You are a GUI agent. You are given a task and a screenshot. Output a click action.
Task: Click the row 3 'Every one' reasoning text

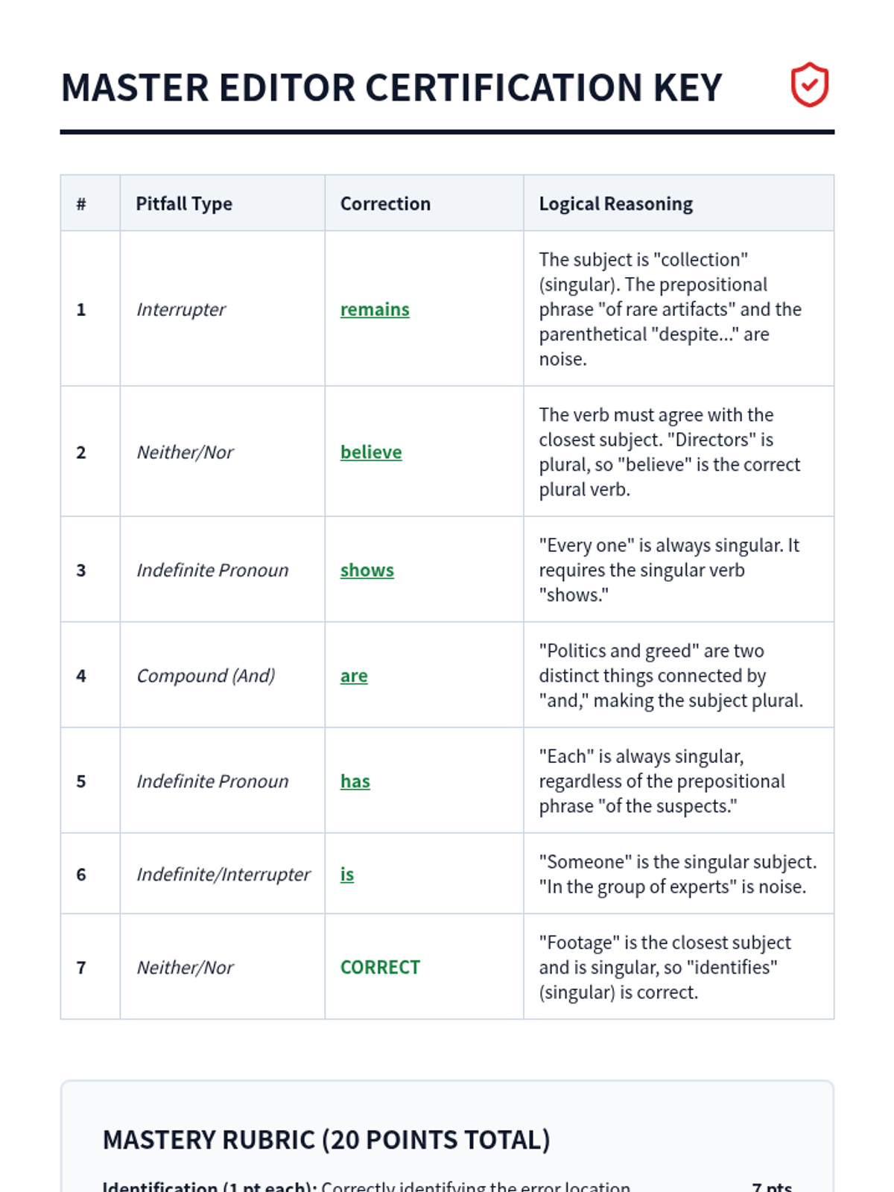(x=668, y=570)
